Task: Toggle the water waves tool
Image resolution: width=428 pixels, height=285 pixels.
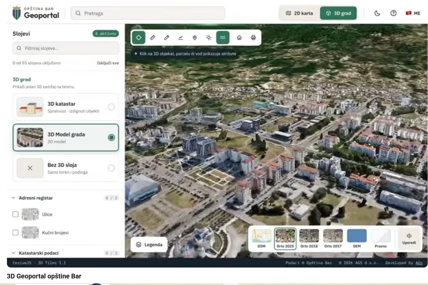Action: (x=223, y=38)
